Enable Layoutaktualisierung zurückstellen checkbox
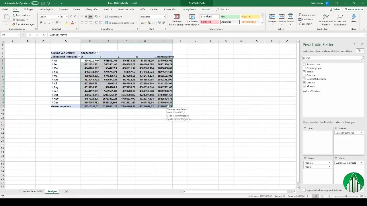The image size is (367, 206). coord(304,190)
